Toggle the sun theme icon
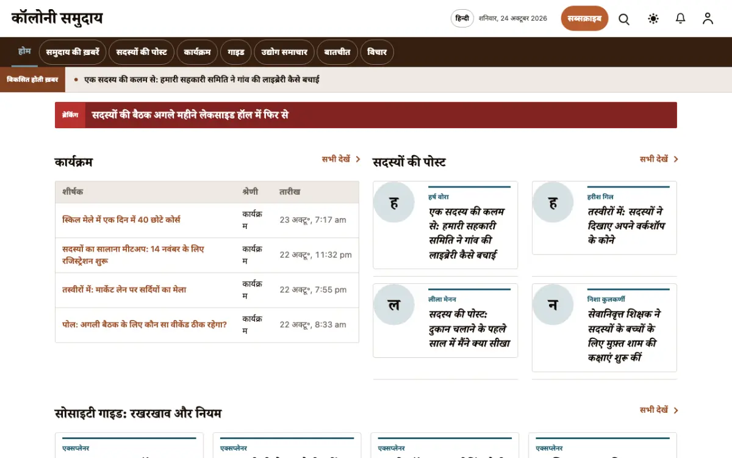The width and height of the screenshot is (732, 458). pos(653,19)
